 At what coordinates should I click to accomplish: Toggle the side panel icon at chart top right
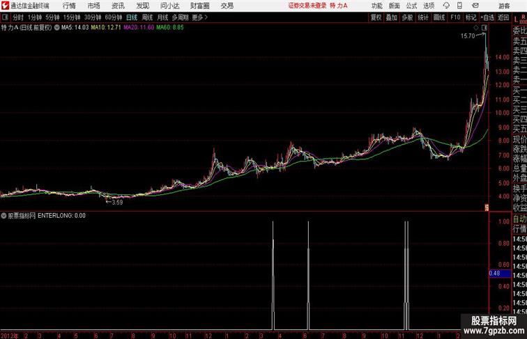coord(484,28)
